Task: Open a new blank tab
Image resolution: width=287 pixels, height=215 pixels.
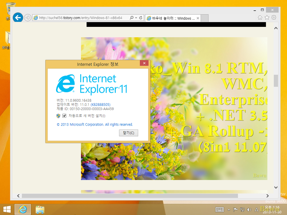Action: [204, 18]
